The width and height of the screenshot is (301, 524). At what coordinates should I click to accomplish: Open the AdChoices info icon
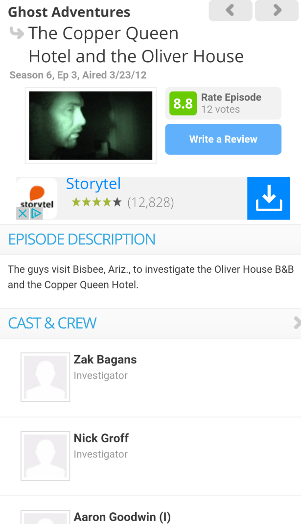tap(36, 213)
